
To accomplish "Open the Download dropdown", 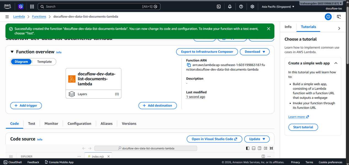I will coord(255,52).
